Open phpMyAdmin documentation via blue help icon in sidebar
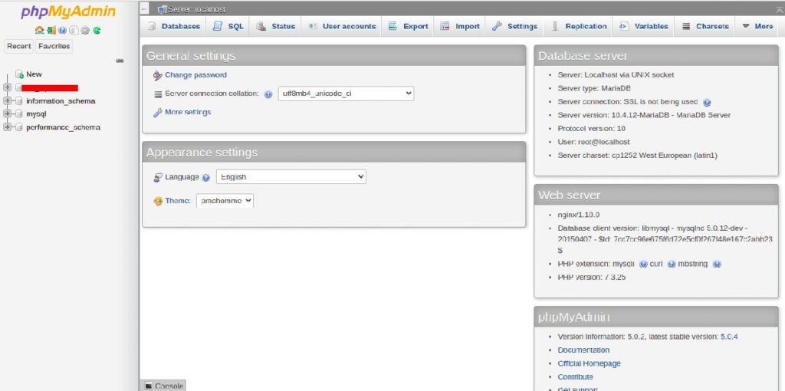 62,30
